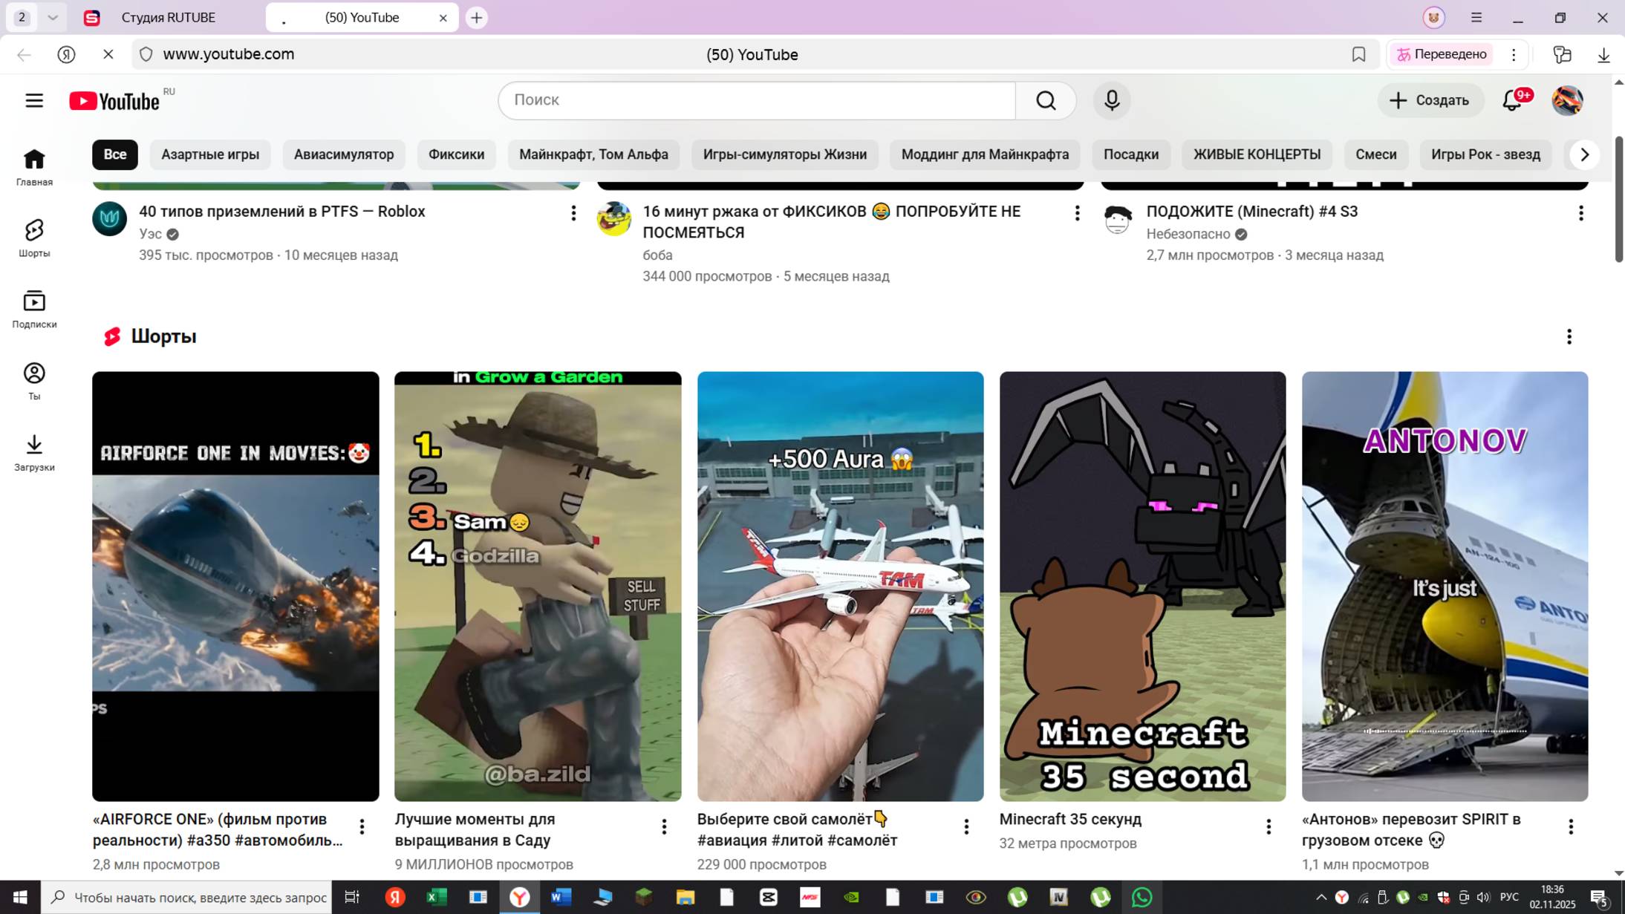Select the Фиксики category chip

coord(456,154)
